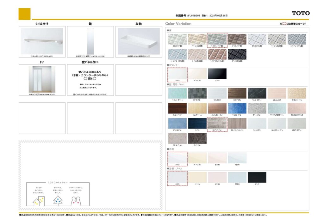Select the black カウンター color swatch
The image size is (324, 224).
(x=217, y=73)
